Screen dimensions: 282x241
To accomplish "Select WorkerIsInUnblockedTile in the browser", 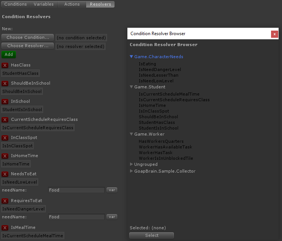I will click(166, 158).
